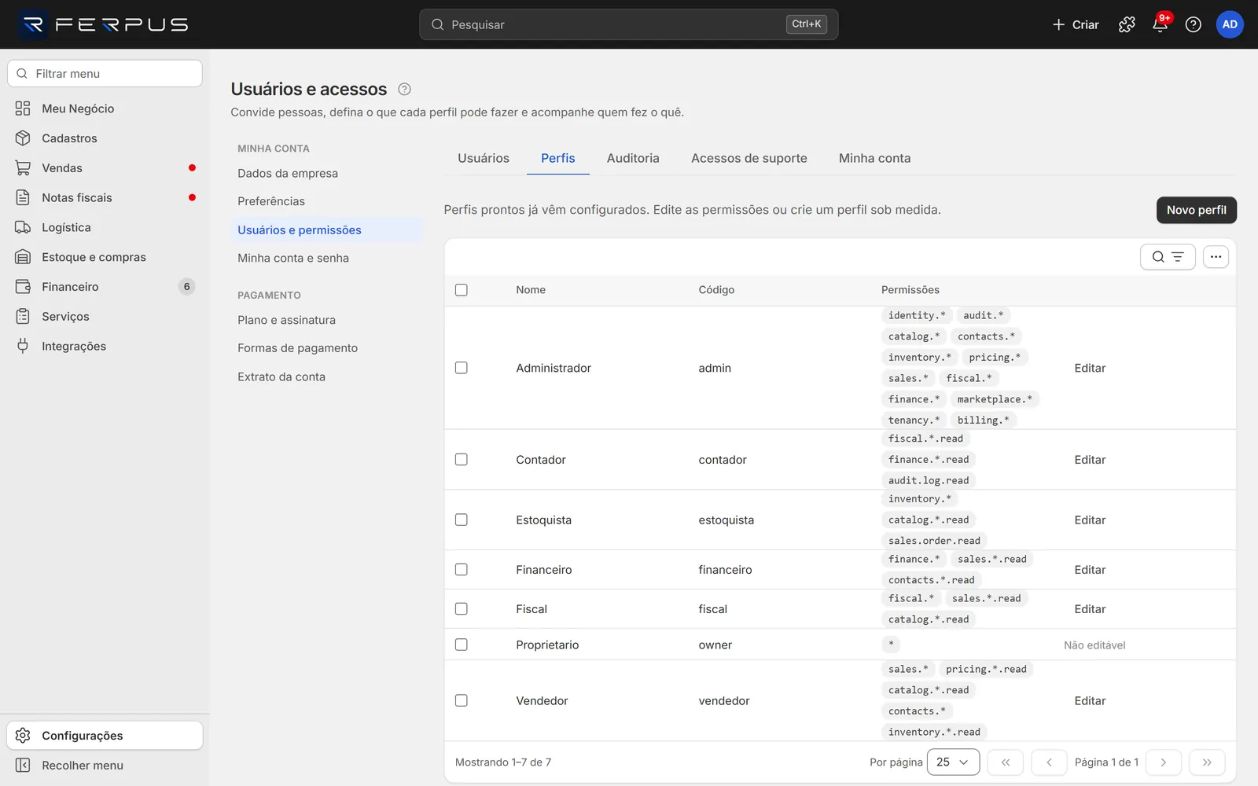The image size is (1258, 786).
Task: Collapse sidebar with Recolher menu icon
Action: (x=23, y=766)
